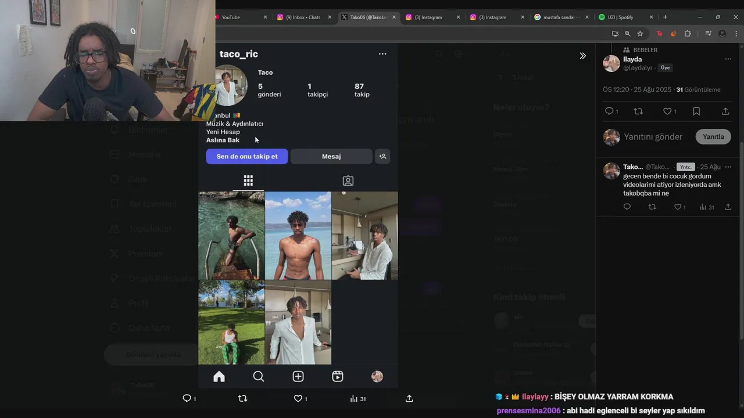This screenshot has height=418, width=744.
Task: Close the mustafa sandal tab
Action: [586, 17]
